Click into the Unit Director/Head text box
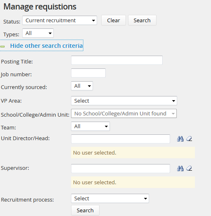This screenshot has width=211, height=216. (121, 139)
